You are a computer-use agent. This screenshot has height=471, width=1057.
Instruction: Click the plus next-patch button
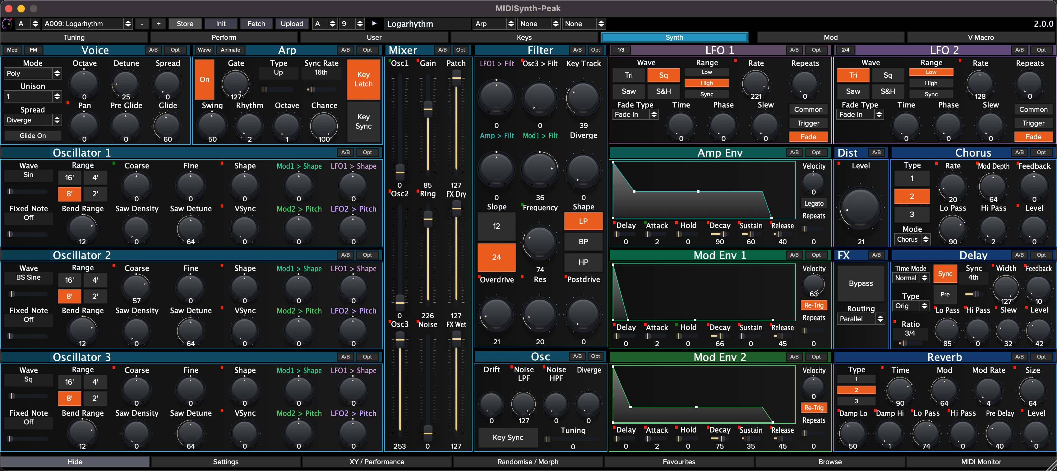[159, 24]
